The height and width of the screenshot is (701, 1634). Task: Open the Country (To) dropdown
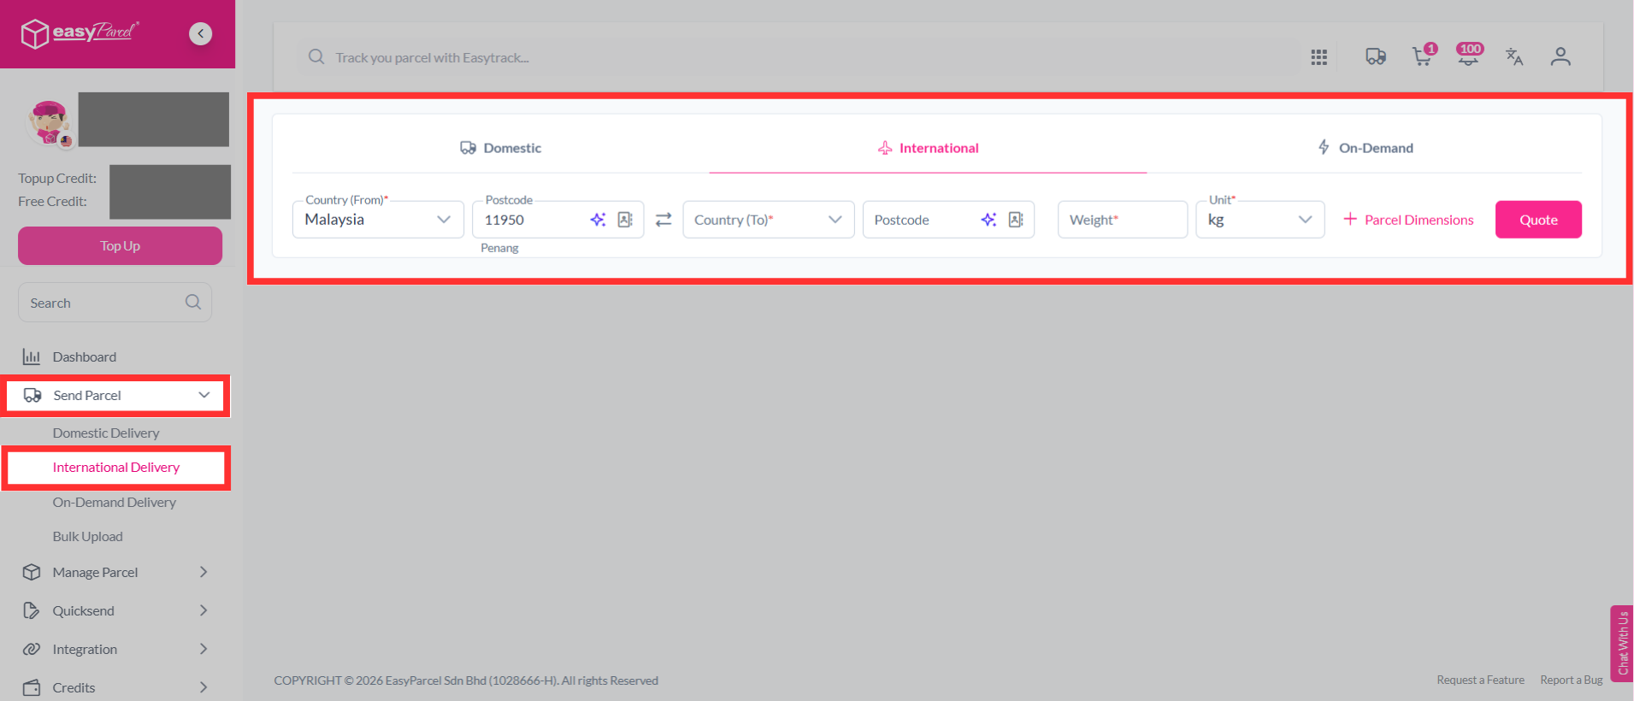tap(769, 220)
